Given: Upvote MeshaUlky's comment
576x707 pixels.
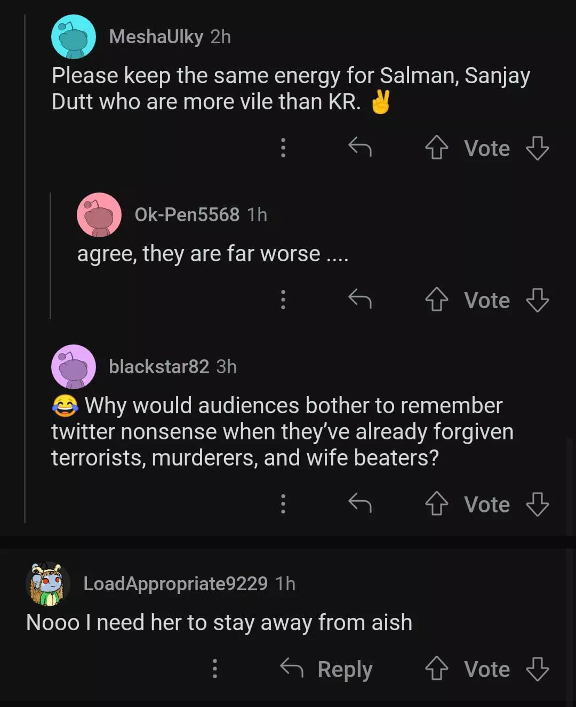Looking at the screenshot, I should pyautogui.click(x=436, y=148).
